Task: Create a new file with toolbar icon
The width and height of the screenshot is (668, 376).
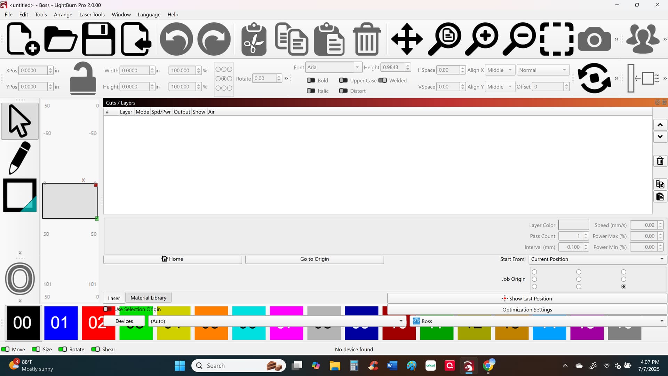Action: click(23, 39)
